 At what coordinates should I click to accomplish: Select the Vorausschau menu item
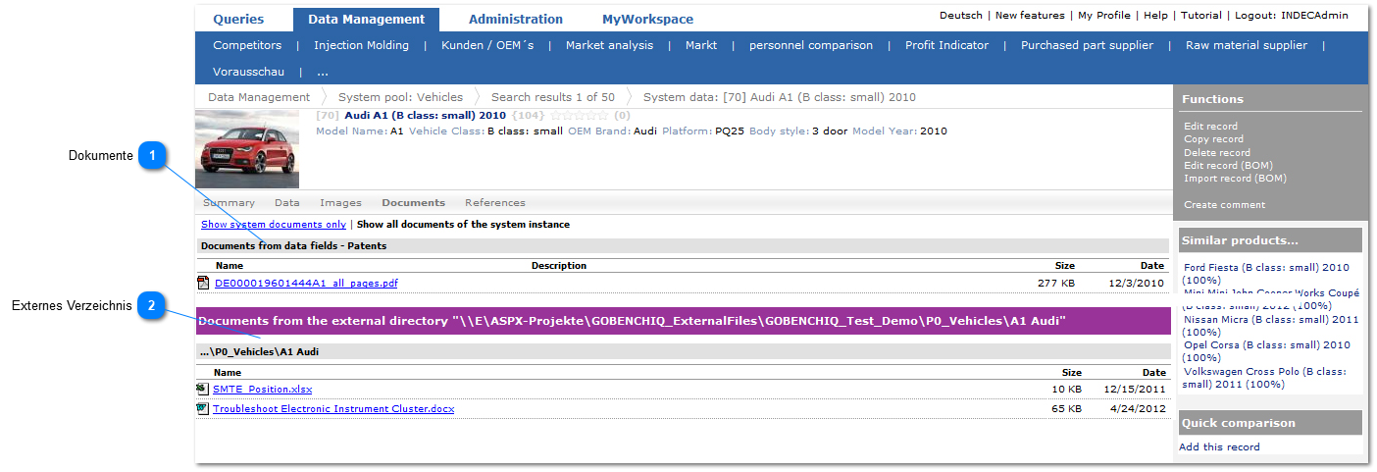(x=247, y=72)
